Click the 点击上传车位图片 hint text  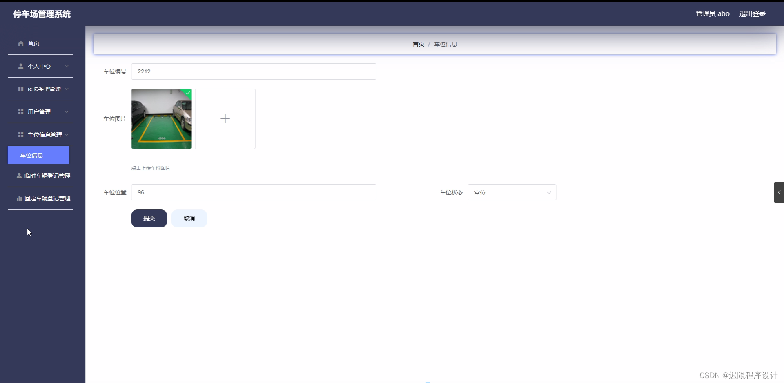tap(151, 168)
